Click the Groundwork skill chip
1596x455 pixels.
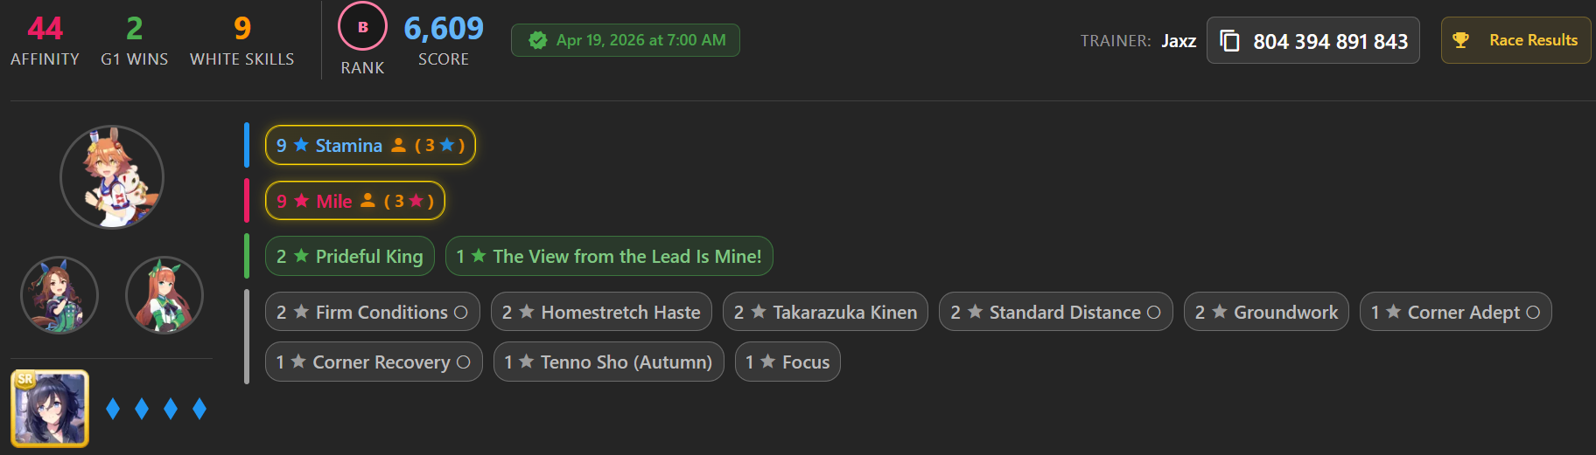pyautogui.click(x=1266, y=312)
